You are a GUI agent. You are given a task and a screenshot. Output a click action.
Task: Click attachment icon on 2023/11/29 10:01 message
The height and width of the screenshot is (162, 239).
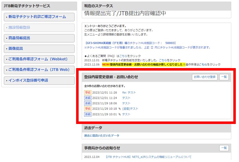120,114
